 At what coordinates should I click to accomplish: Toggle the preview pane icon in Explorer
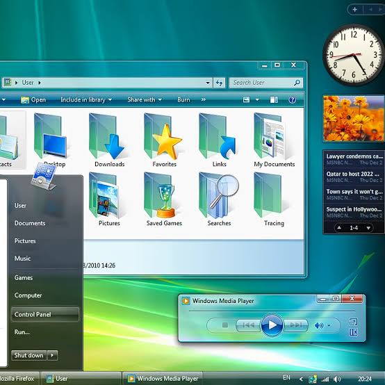coord(274,99)
